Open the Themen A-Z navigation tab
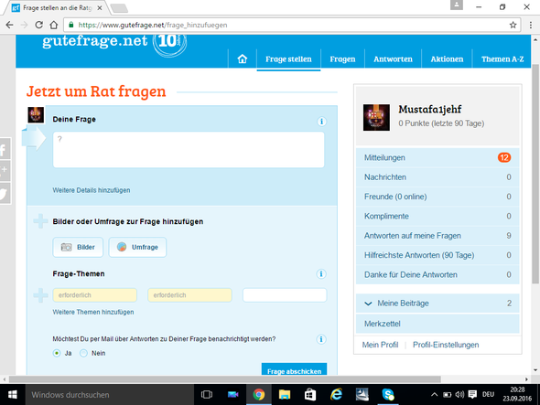Image resolution: width=540 pixels, height=405 pixels. tap(502, 59)
